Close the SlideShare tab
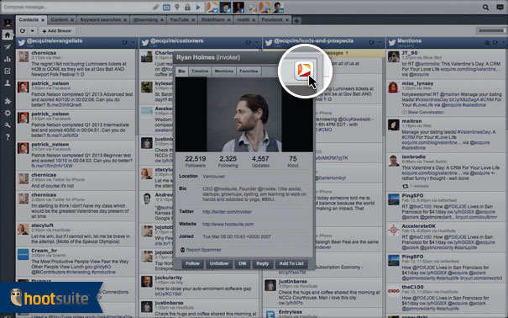This screenshot has height=318, width=508. 228,20
